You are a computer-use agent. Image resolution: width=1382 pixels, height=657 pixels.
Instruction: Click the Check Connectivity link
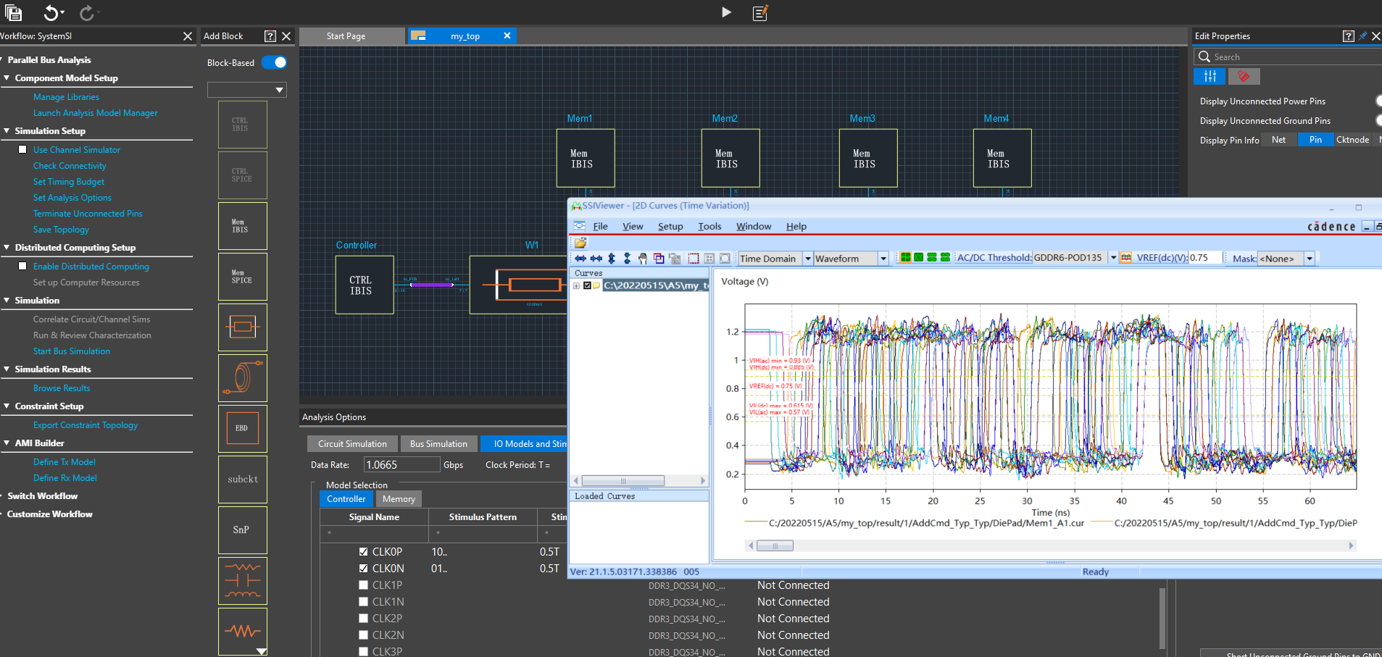pos(70,166)
